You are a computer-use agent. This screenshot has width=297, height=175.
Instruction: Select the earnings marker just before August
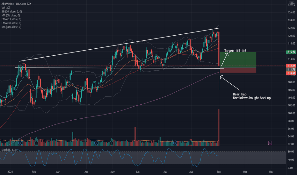pos(190,143)
